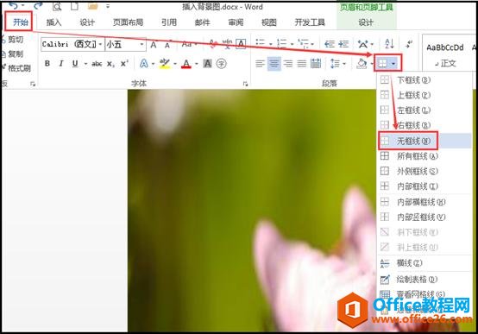Expand font color dropdown arrow
The width and height of the screenshot is (478, 334).
tap(197, 64)
